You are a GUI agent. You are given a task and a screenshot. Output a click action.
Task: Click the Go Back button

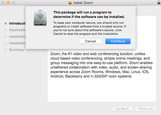pyautogui.click(x=122, y=109)
